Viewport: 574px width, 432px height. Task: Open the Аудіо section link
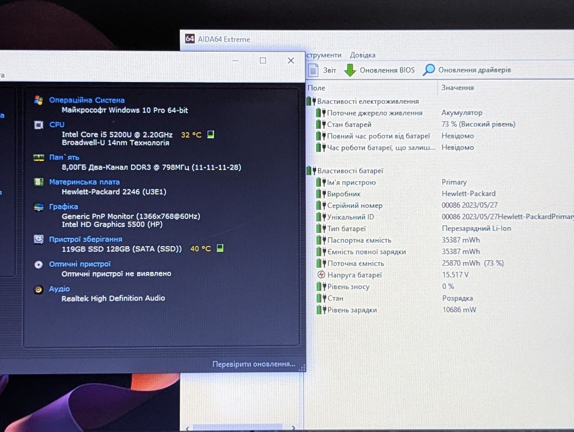point(60,289)
